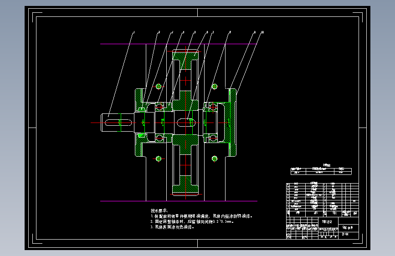This screenshot has width=395, height=256.
Task: Select the hatched right end cover
Action: (230, 123)
